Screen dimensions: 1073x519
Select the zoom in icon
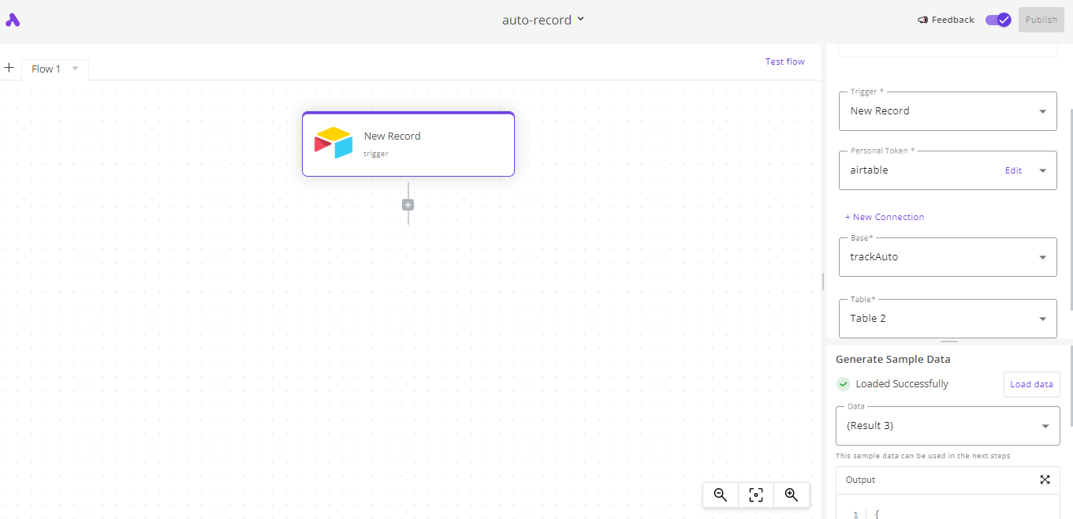792,495
